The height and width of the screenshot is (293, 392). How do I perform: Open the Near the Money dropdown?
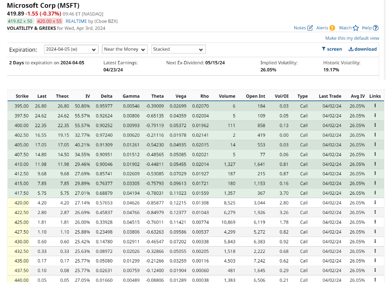pos(125,49)
